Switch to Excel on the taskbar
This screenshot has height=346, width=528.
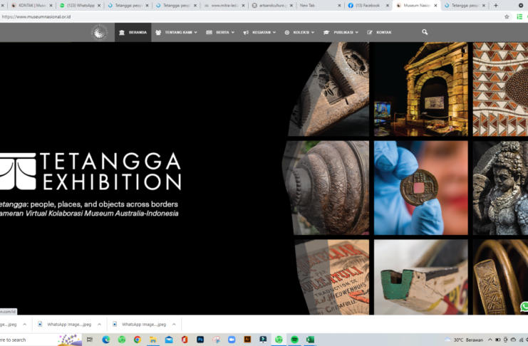pos(310,340)
